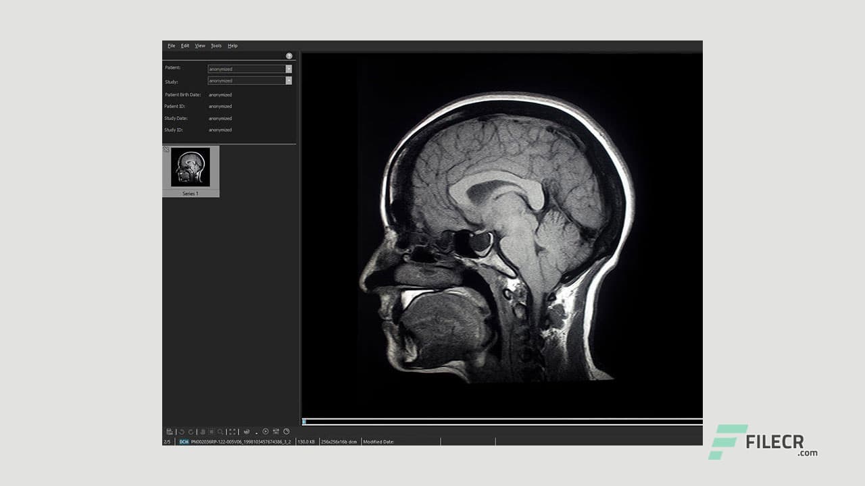
Task: Open the Help question mark icon
Action: tap(289, 55)
